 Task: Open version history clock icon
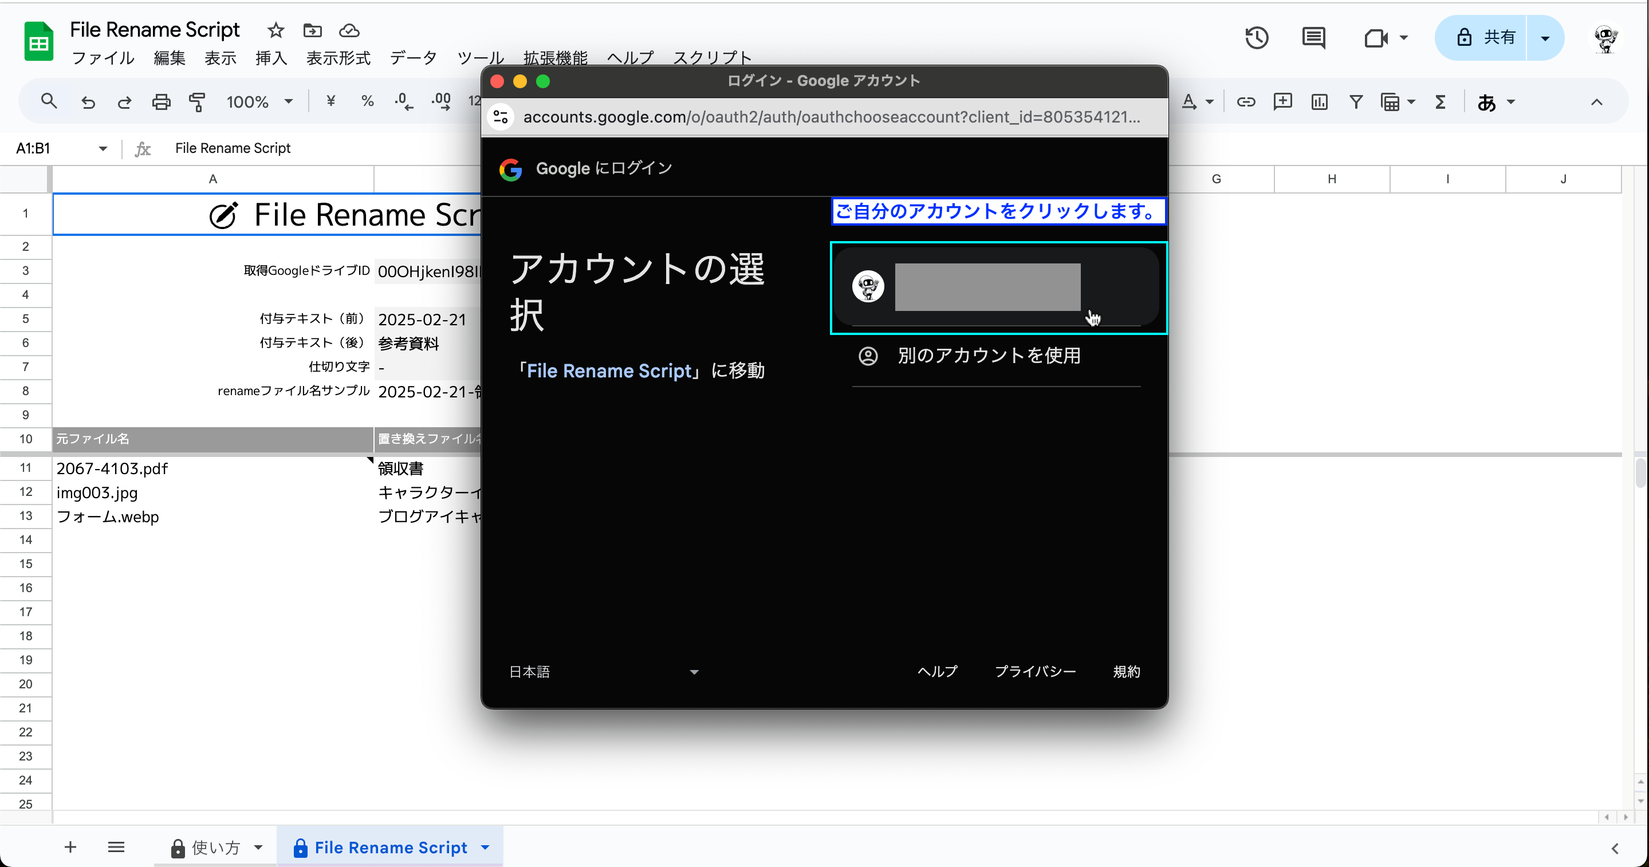pyautogui.click(x=1257, y=38)
